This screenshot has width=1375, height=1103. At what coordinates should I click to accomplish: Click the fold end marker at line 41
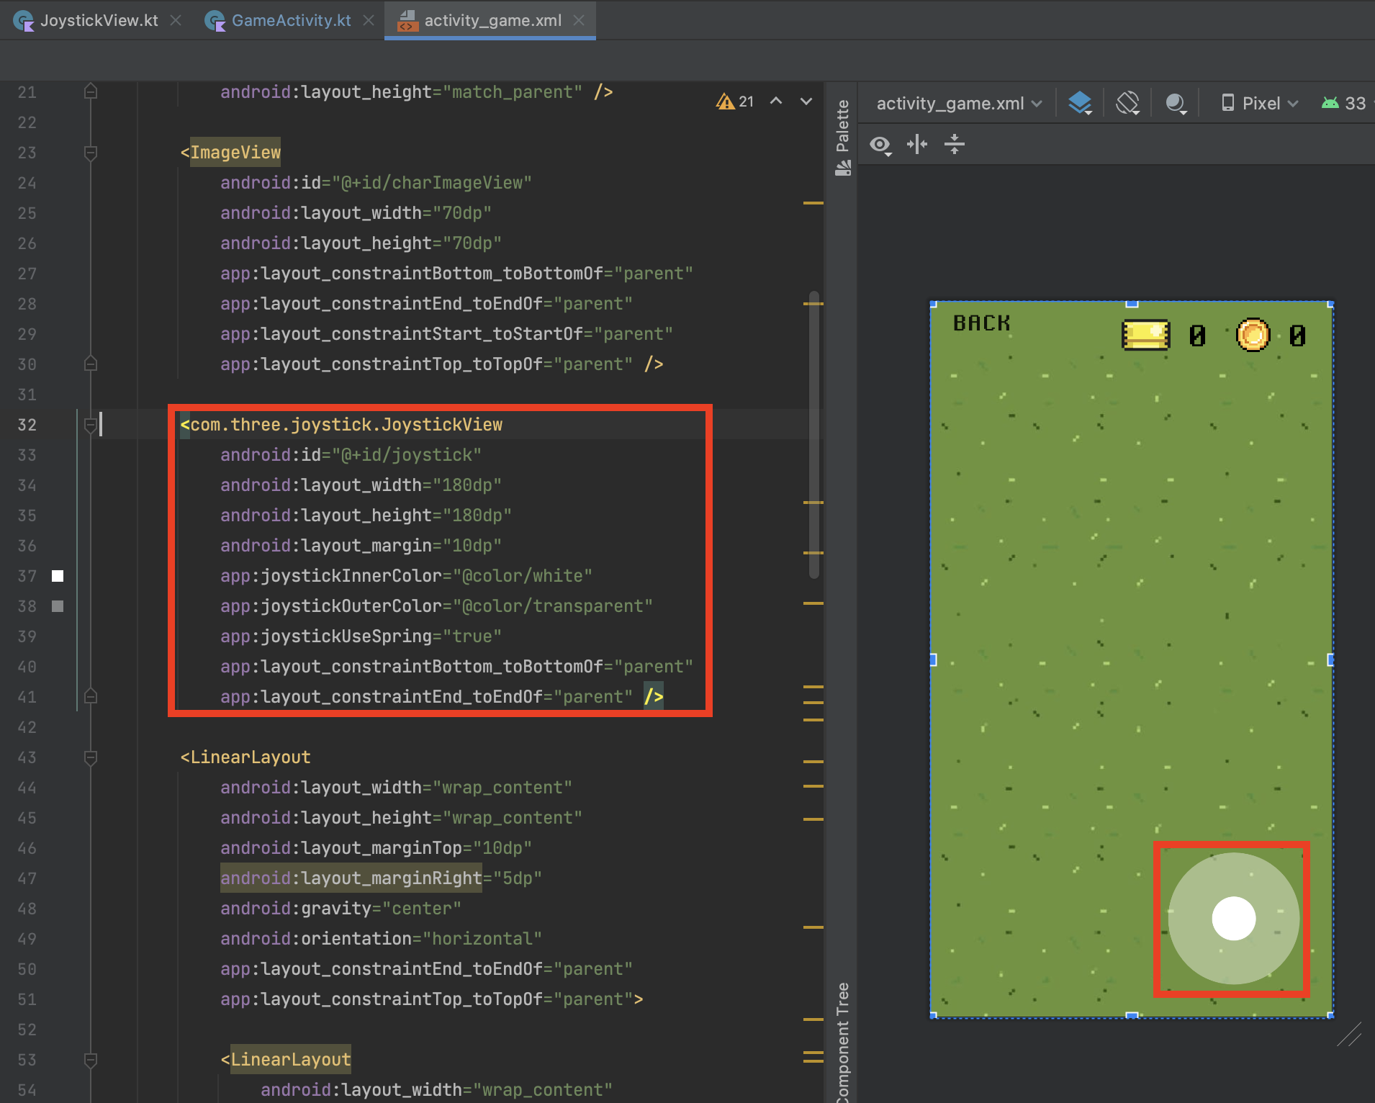tap(91, 696)
